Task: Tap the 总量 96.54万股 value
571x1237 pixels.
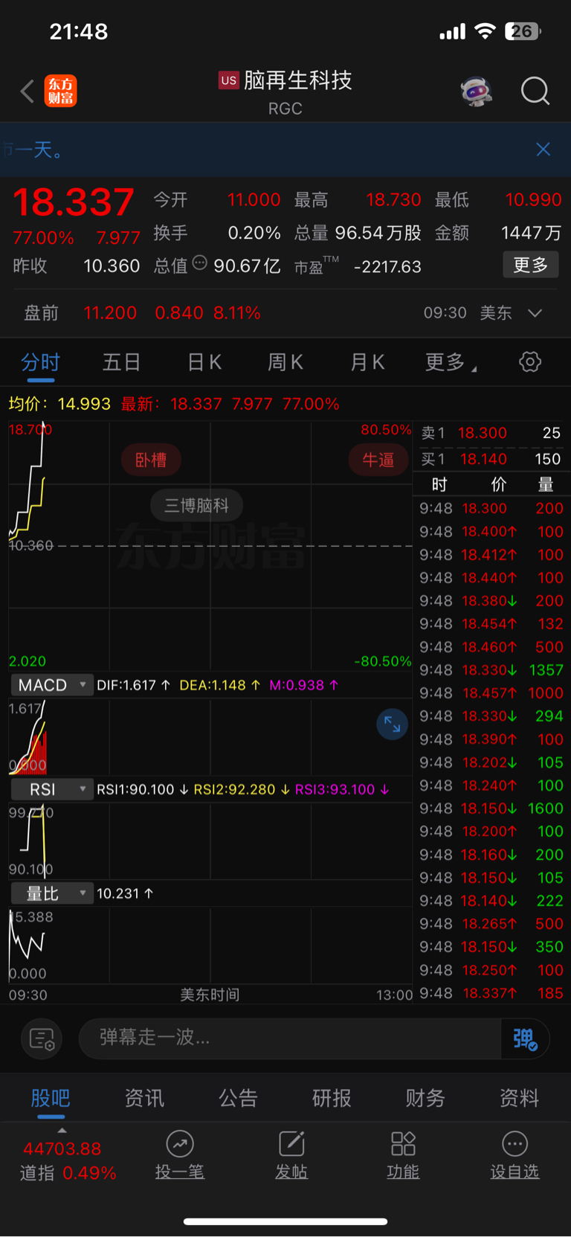Action: (x=378, y=233)
